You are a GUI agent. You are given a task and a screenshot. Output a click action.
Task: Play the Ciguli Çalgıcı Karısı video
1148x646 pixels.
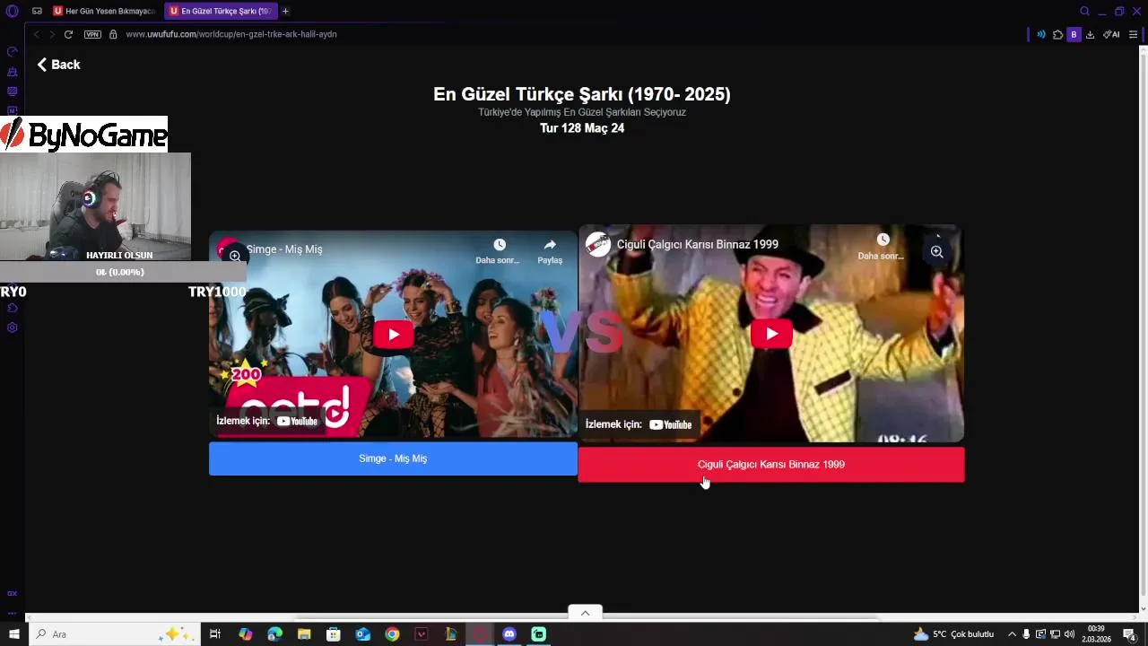[771, 334]
